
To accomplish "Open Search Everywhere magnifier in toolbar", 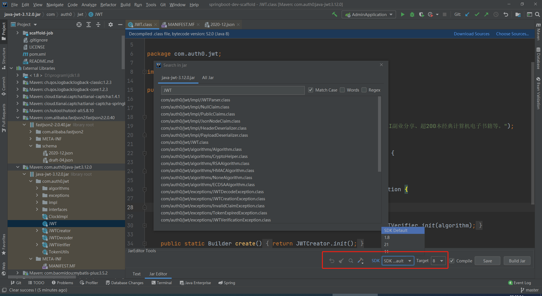I will pyautogui.click(x=537, y=14).
